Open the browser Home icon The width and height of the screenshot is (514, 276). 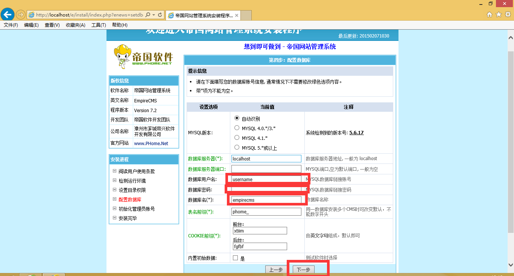pyautogui.click(x=490, y=15)
